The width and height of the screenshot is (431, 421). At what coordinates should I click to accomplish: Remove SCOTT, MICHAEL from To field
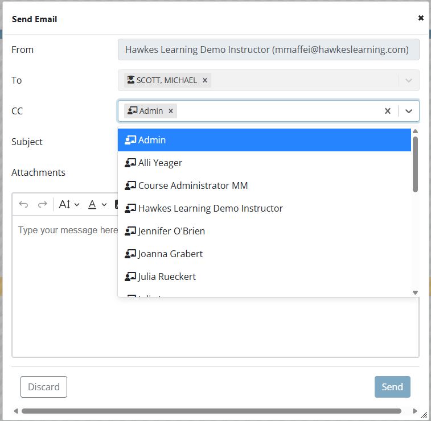(x=205, y=80)
